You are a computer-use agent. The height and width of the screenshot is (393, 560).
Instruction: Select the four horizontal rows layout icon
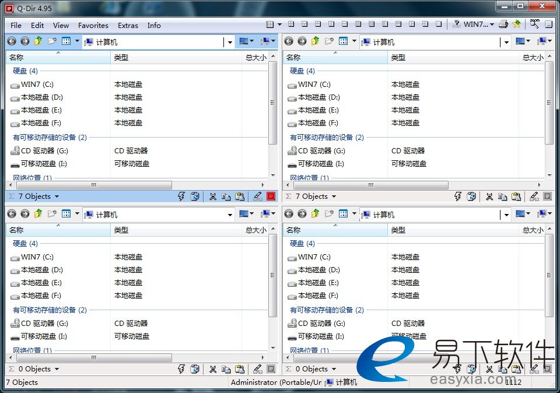point(372,24)
